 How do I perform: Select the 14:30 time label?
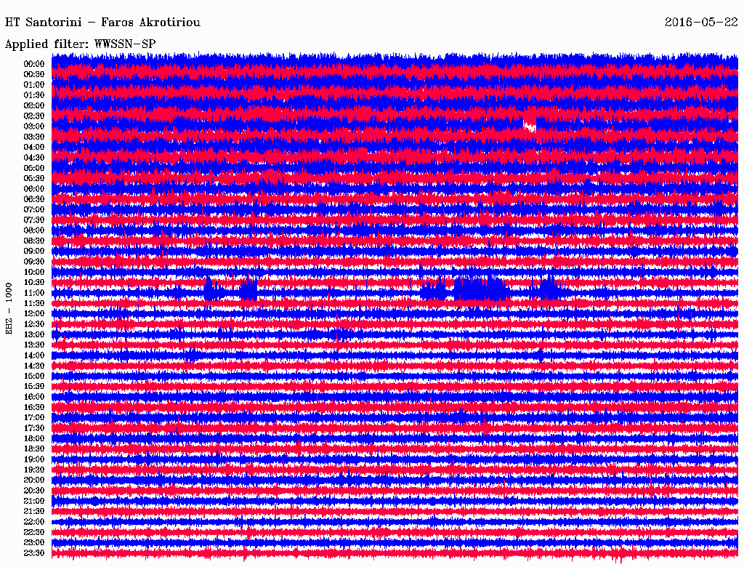(x=34, y=366)
